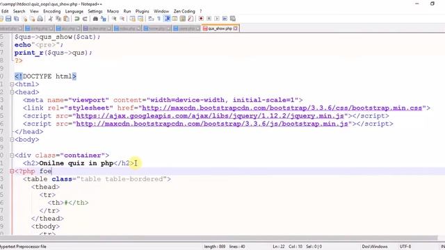Open the Function List panel icon
This screenshot has width=445, height=250.
point(191,19)
